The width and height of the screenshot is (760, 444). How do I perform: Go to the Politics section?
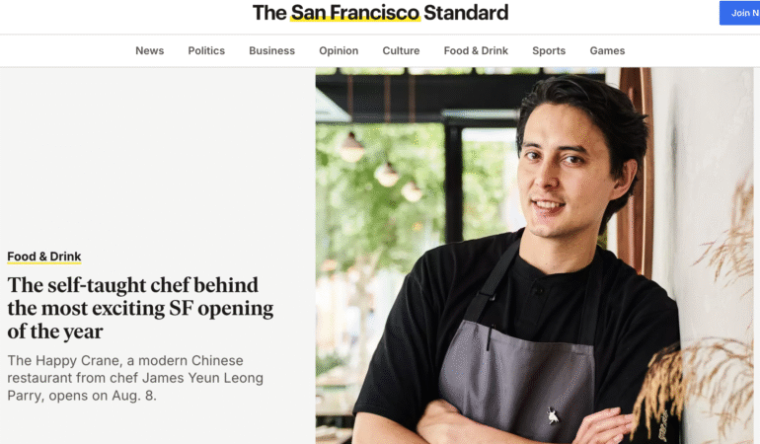(x=206, y=50)
